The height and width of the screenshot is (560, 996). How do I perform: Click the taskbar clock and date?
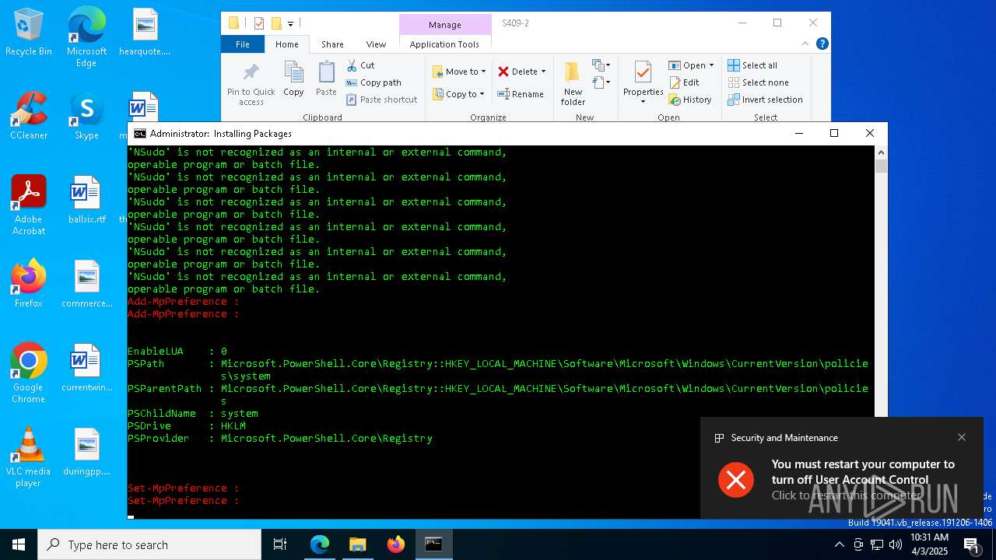click(929, 544)
